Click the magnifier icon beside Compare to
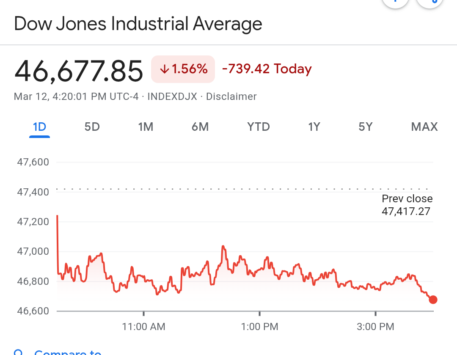This screenshot has width=457, height=355. (19, 352)
